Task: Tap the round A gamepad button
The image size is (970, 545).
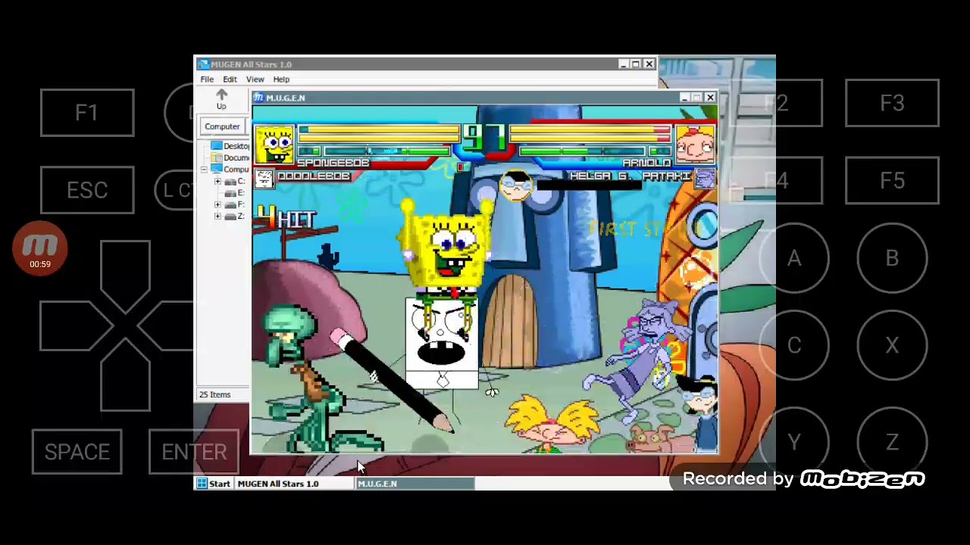Action: [x=793, y=259]
